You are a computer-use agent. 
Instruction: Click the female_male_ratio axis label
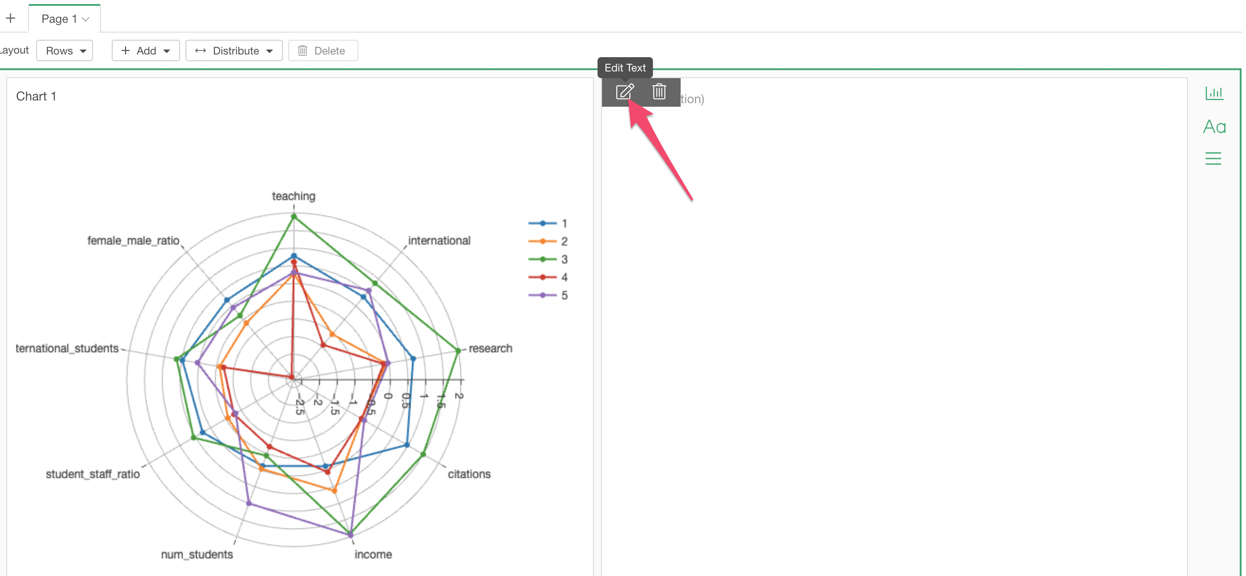click(134, 241)
